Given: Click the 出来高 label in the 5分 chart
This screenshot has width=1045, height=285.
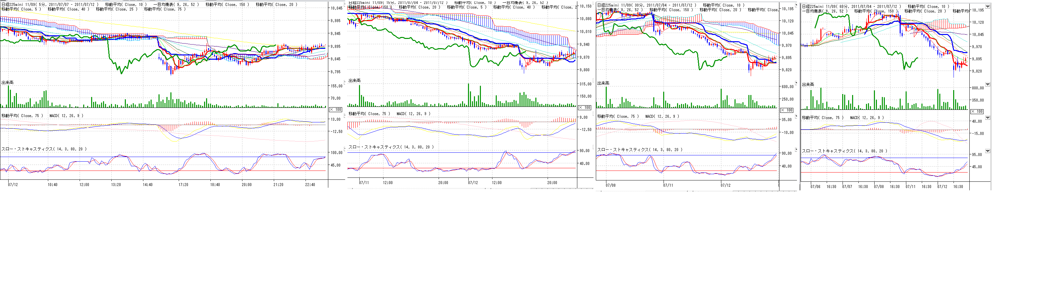Looking at the screenshot, I should 7,82.
